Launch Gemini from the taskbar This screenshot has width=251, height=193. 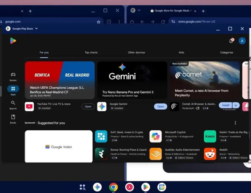tap(97, 187)
